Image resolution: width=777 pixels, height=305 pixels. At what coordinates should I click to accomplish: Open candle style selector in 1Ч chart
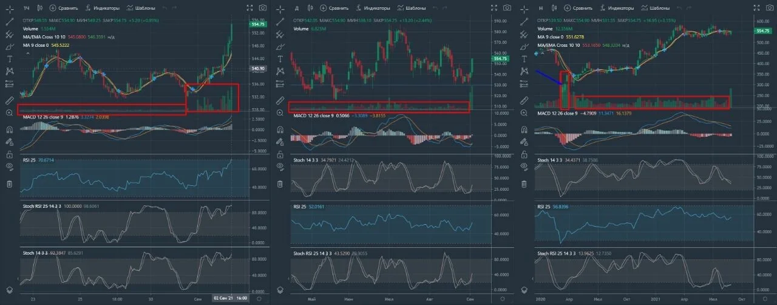(40, 9)
